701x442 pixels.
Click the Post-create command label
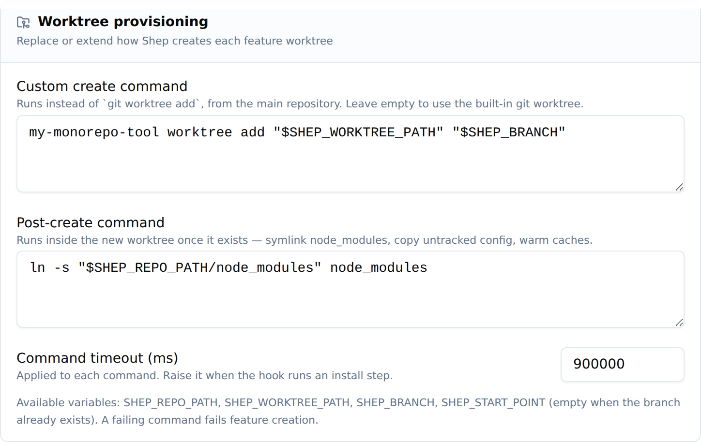pos(91,222)
